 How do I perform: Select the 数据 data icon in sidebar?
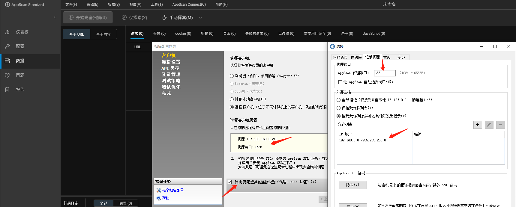[7, 61]
